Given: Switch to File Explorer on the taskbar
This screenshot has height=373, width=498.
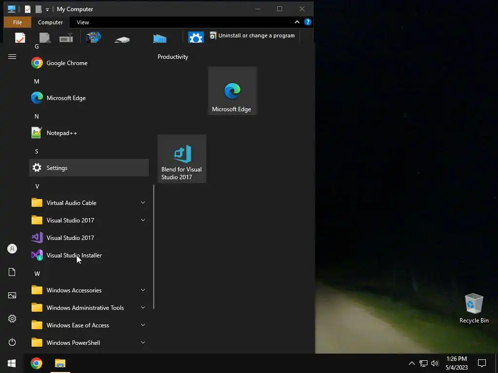Looking at the screenshot, I should [x=60, y=363].
